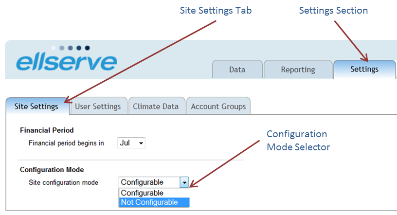Click the Configuration Mode section heading

[x=52, y=170]
